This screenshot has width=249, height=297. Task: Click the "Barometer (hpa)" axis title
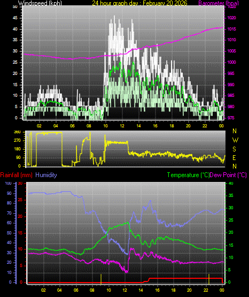pyautogui.click(x=219, y=3)
